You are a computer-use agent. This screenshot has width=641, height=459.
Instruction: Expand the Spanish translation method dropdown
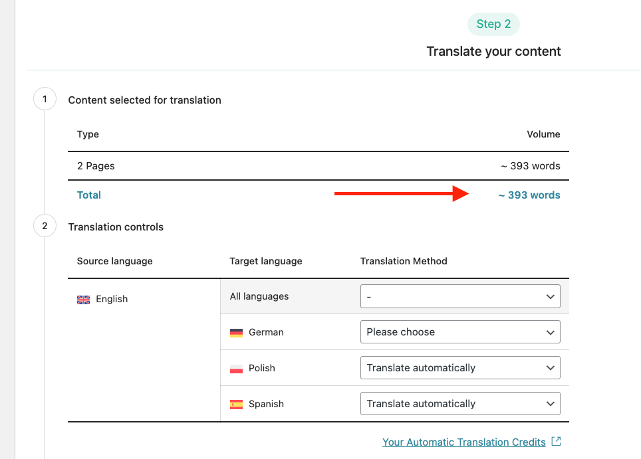pyautogui.click(x=460, y=404)
